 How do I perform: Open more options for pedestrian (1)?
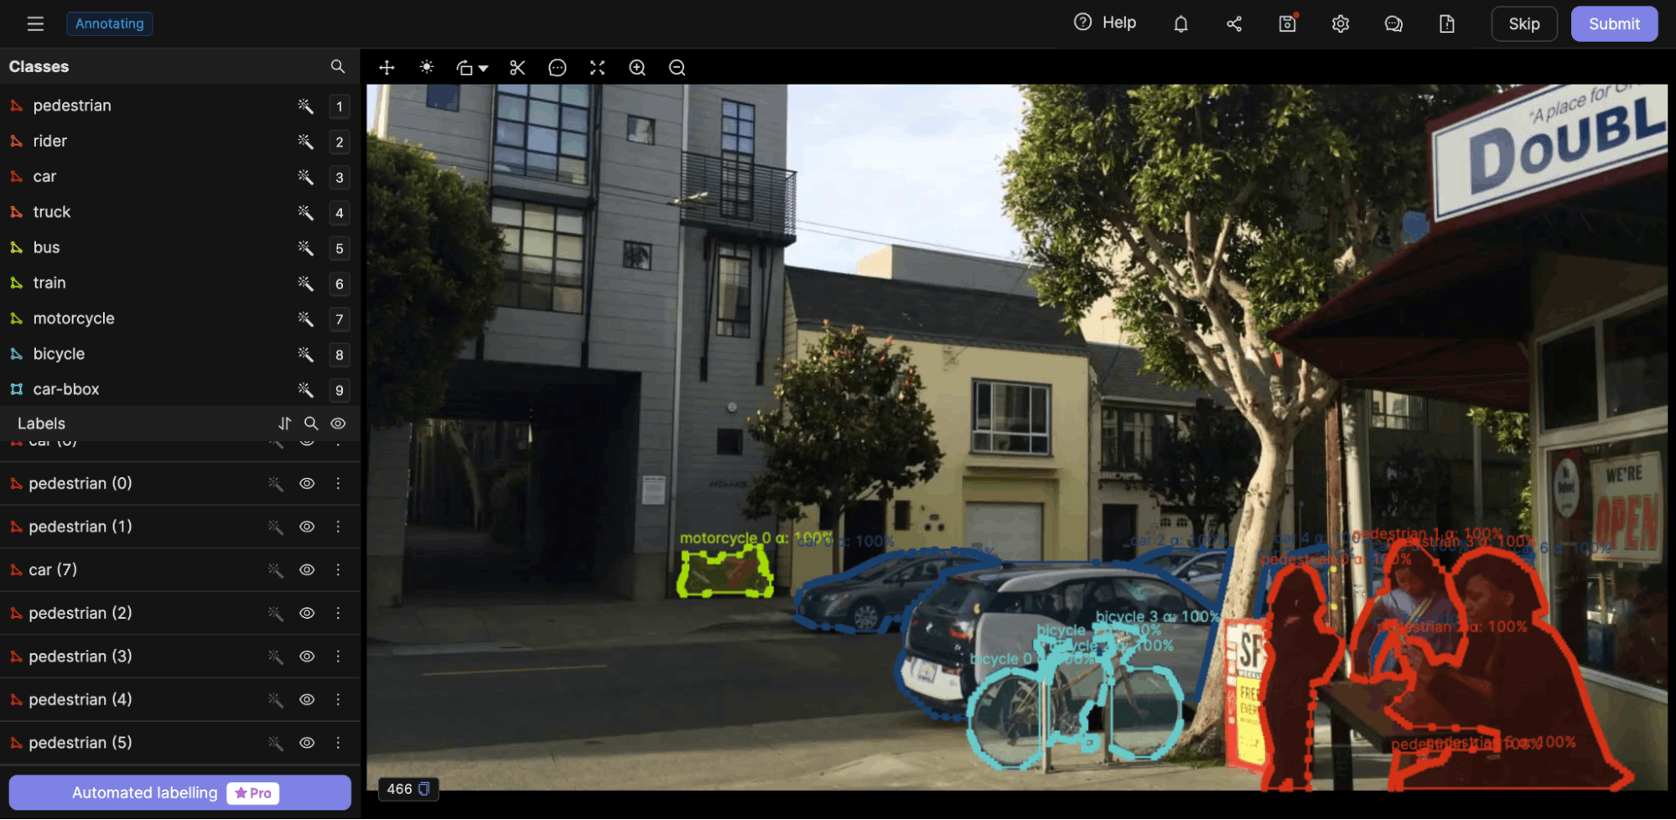(x=338, y=527)
